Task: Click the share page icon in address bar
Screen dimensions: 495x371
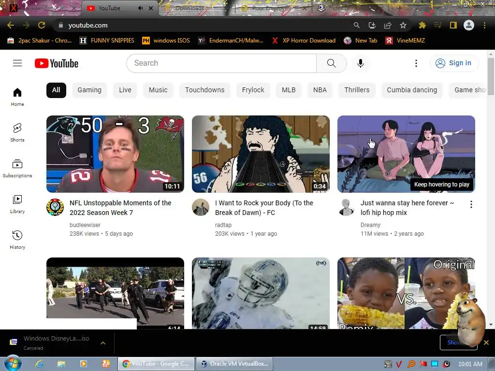Action: tap(388, 25)
